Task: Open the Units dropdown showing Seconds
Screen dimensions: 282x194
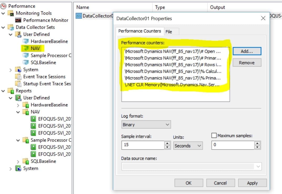Action: pyautogui.click(x=188, y=146)
